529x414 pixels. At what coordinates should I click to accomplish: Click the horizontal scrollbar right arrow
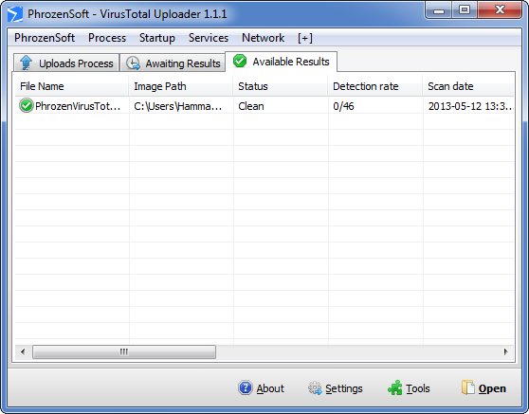[505, 351]
